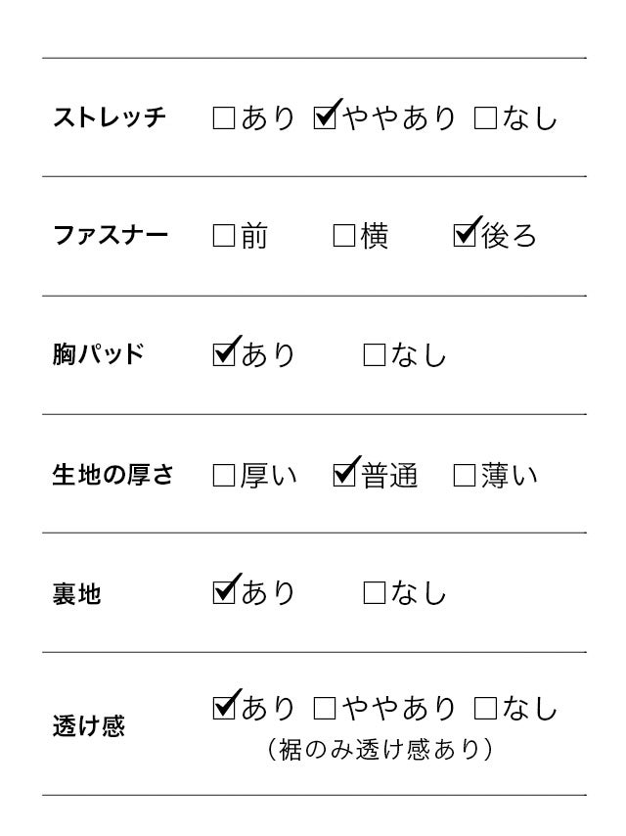Viewport: 626px width, 836px height.
Task: Uncheck the 胸パッド あり checkbox
Action: (224, 354)
